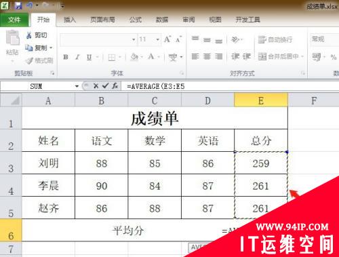Image resolution: width=339 pixels, height=257 pixels.
Task: Click the 自动换行 wrap text button
Action: [275, 39]
